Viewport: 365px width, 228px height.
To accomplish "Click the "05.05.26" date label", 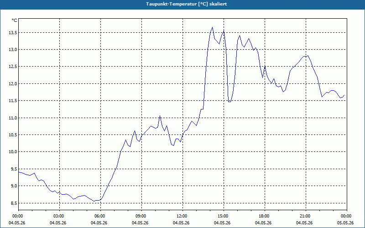I will (x=345, y=223).
